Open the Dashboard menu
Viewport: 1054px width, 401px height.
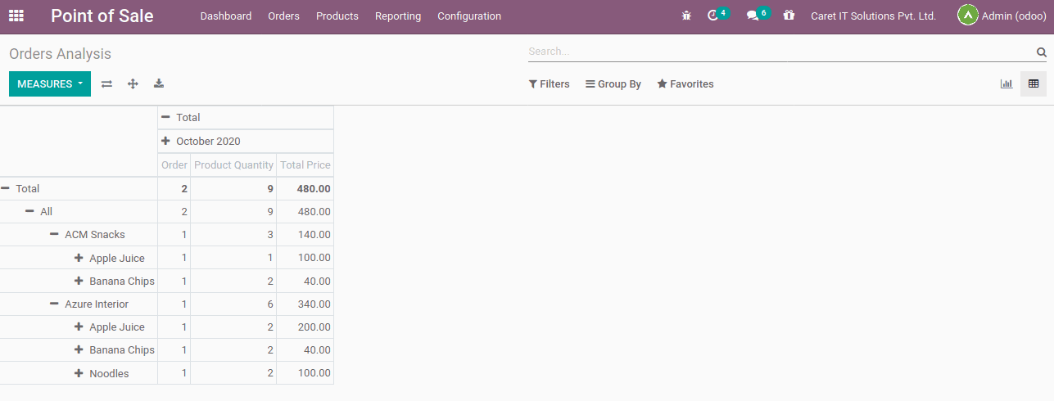click(x=226, y=16)
